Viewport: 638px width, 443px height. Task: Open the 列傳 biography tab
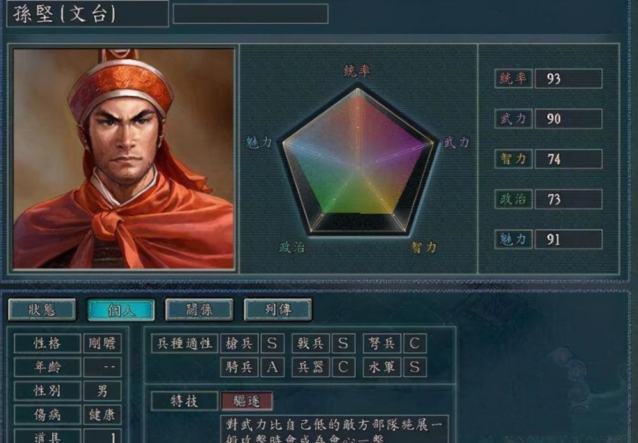[278, 310]
